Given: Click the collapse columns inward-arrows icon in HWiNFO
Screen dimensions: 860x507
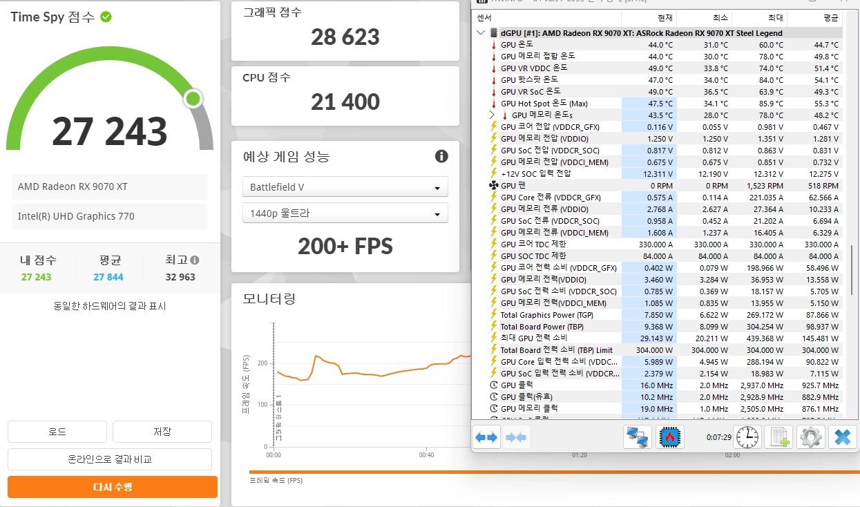Looking at the screenshot, I should (x=516, y=437).
